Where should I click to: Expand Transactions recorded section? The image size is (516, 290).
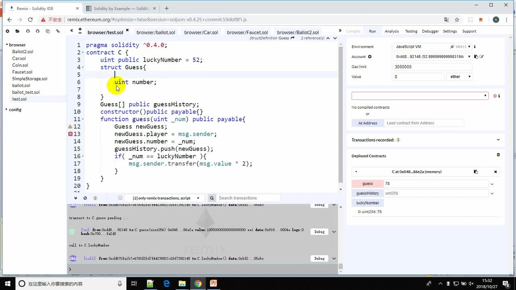[x=498, y=140]
